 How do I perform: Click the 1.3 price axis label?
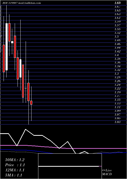tap(116, 74)
